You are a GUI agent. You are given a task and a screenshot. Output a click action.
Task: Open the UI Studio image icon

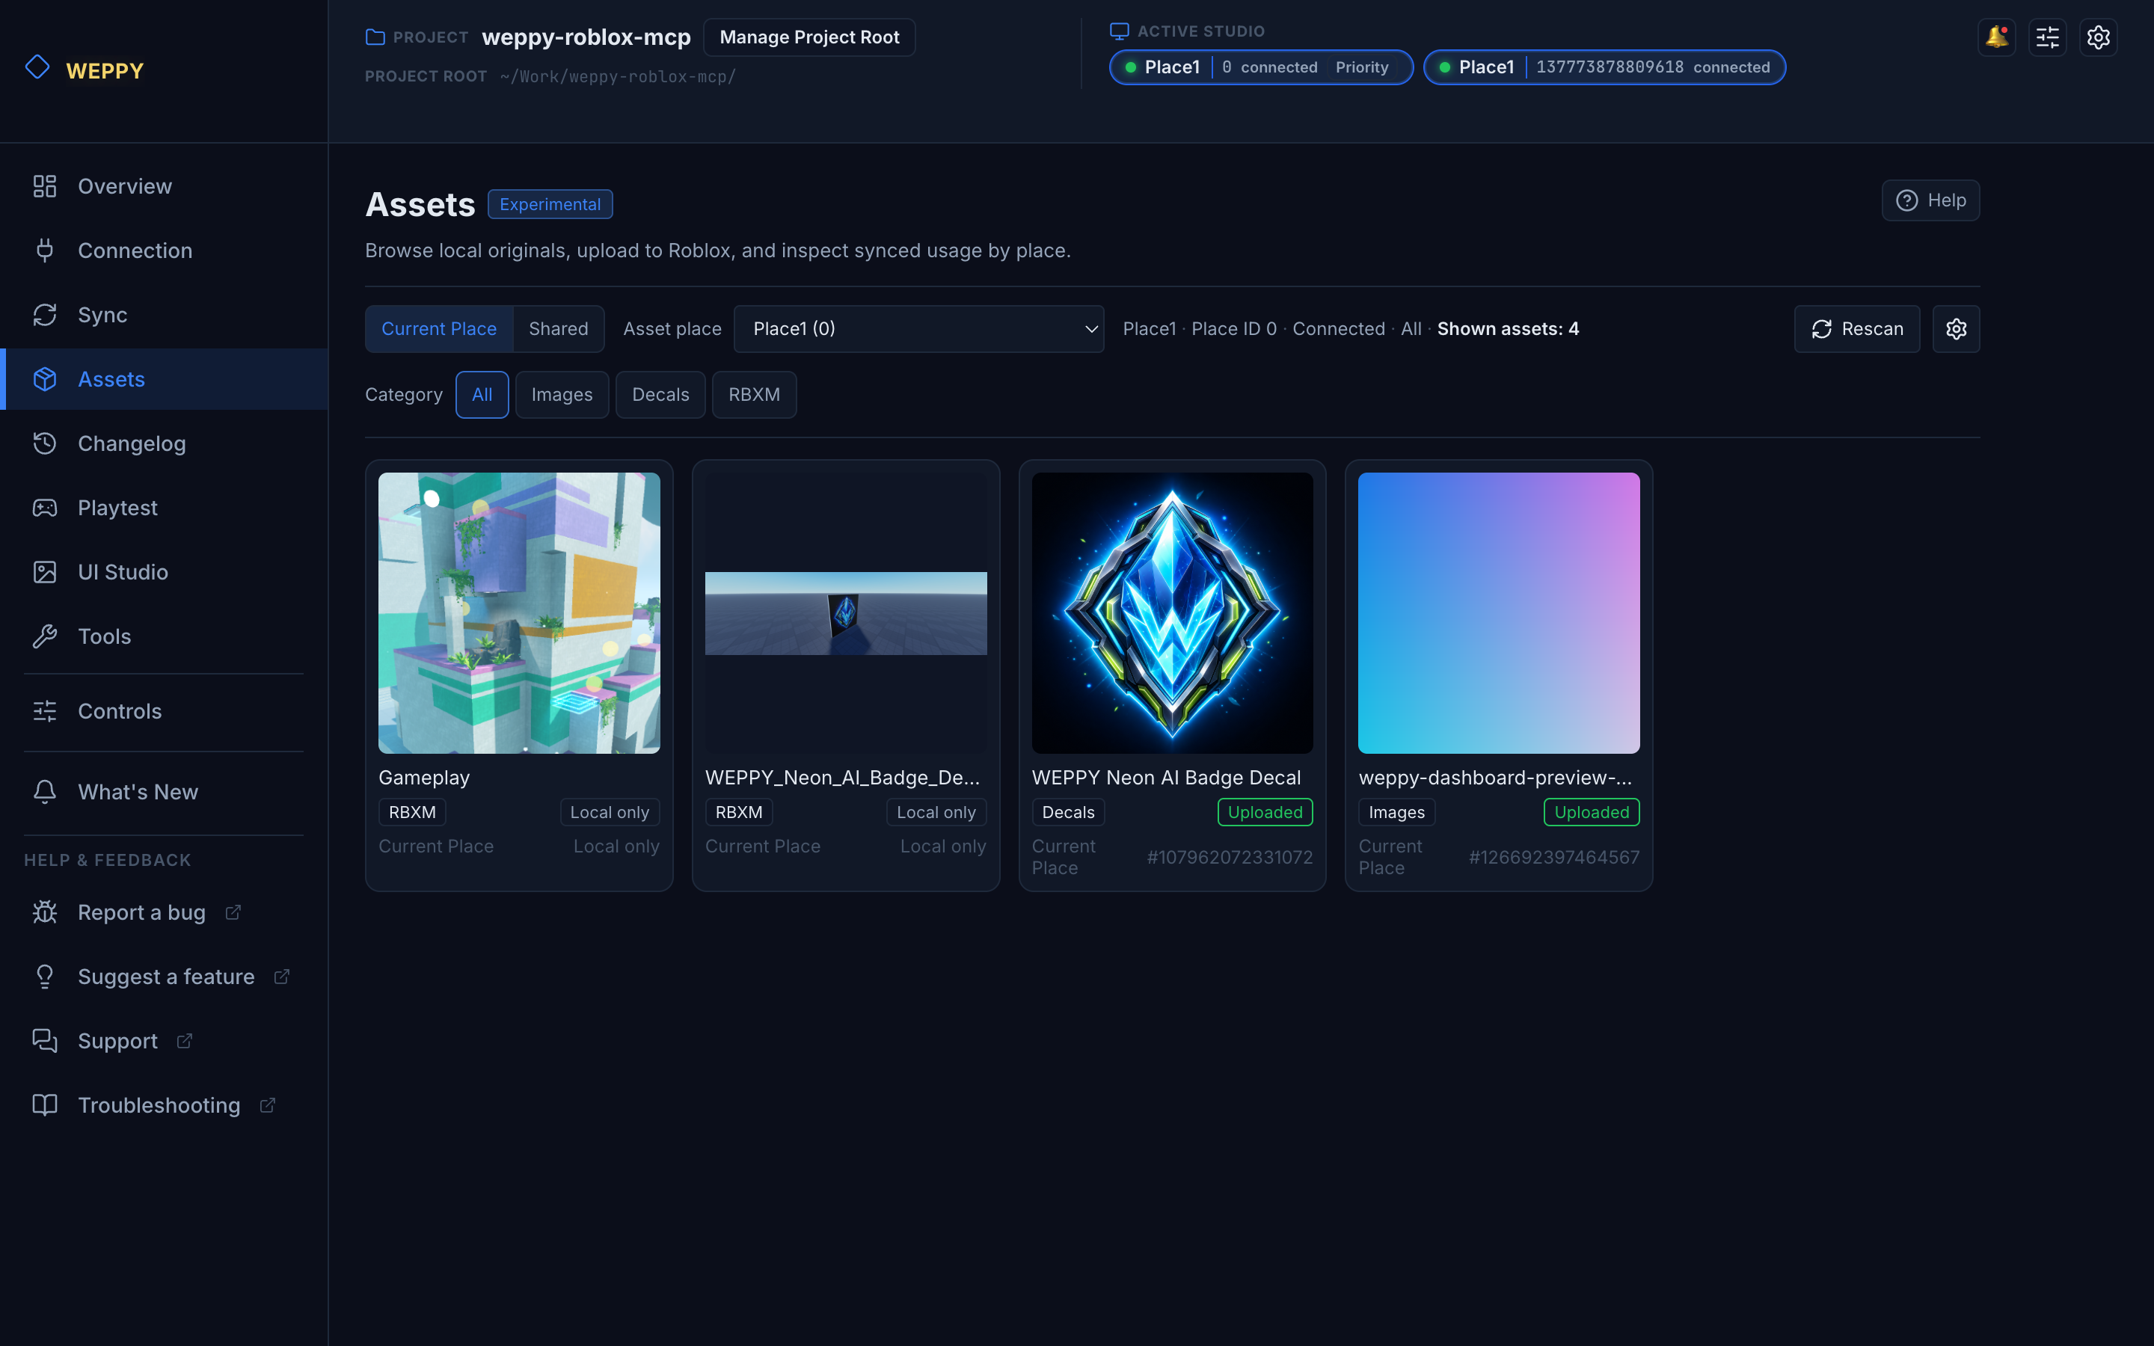coord(45,571)
